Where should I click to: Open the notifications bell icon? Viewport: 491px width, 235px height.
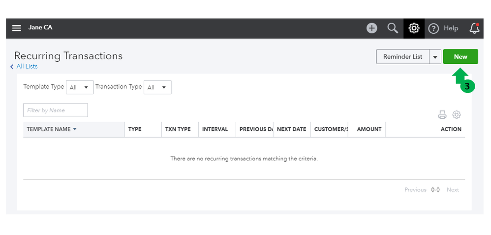pos(474,28)
